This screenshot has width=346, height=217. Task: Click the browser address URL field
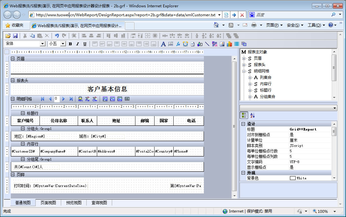point(124,15)
